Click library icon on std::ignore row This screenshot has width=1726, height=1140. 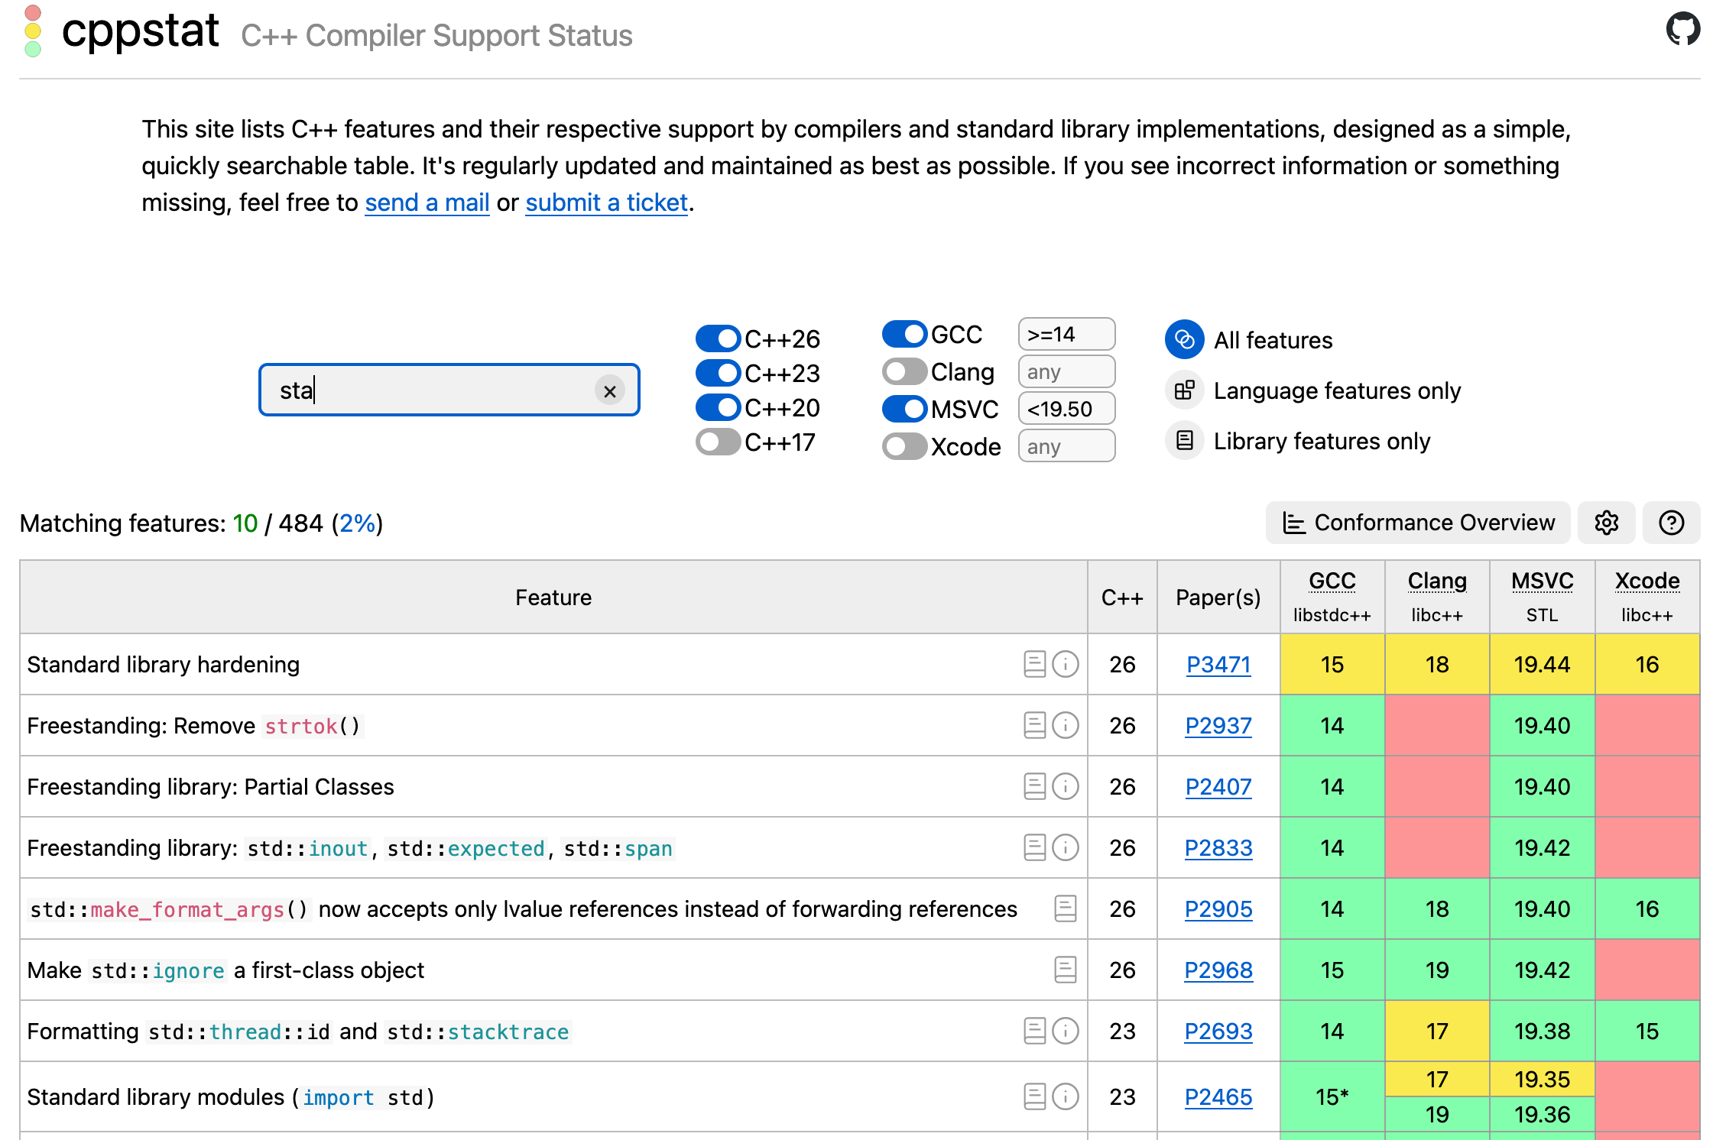point(1065,970)
